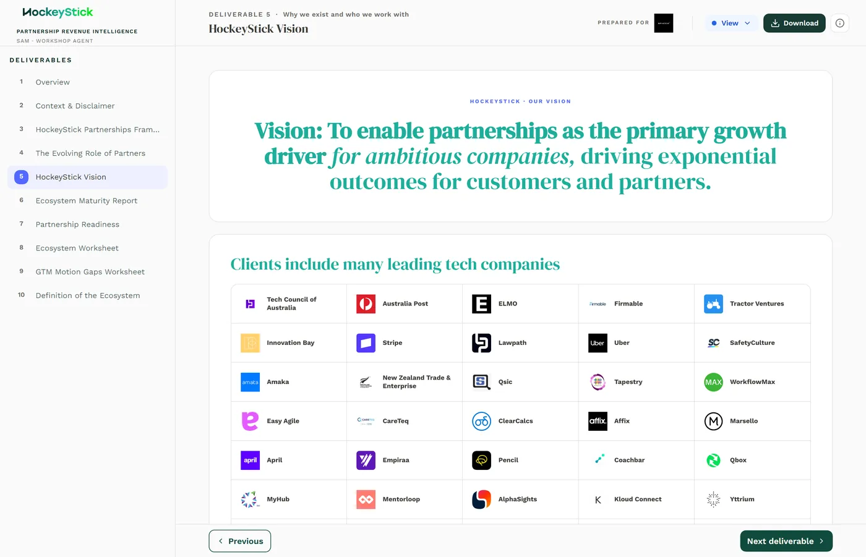The height and width of the screenshot is (557, 866).
Task: Click the MyHub logo icon
Action: click(250, 500)
